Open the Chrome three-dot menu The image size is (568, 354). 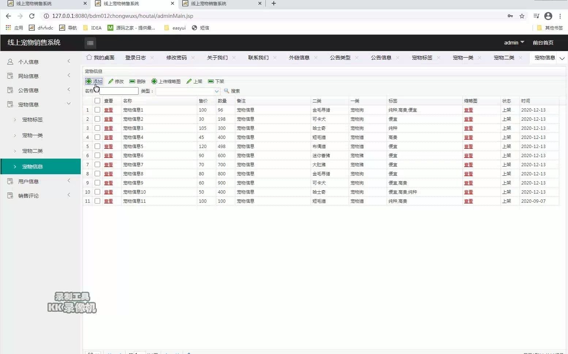point(560,16)
